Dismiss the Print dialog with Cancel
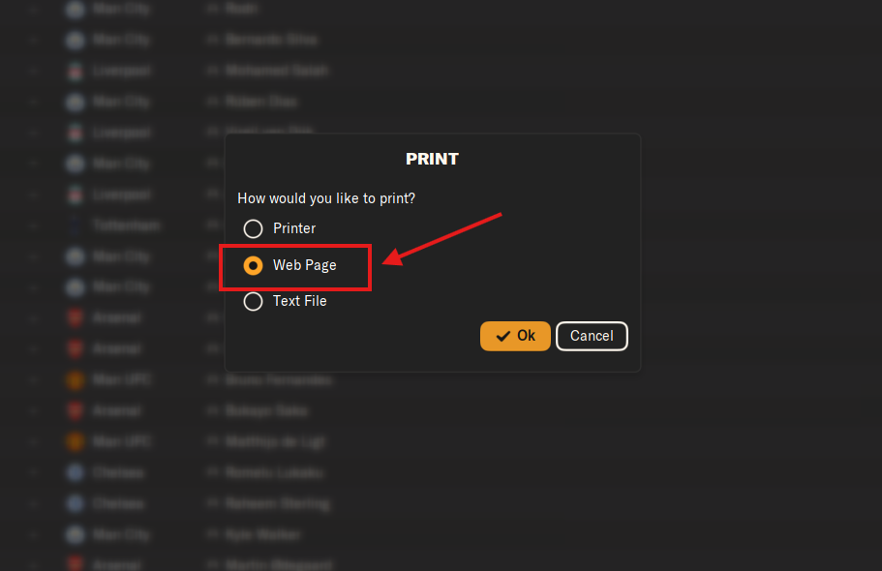The image size is (882, 571). tap(592, 336)
